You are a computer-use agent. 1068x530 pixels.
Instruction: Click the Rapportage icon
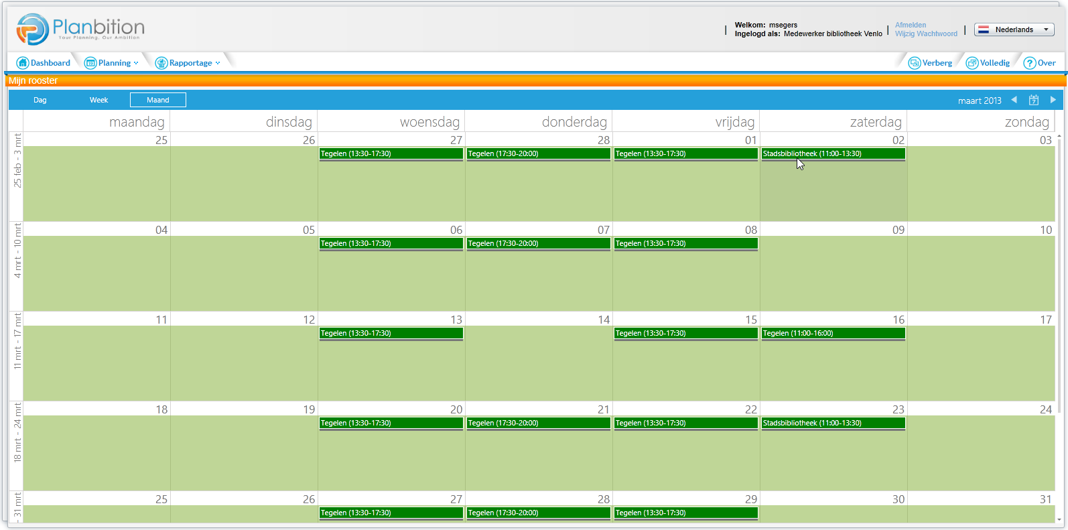(x=161, y=63)
